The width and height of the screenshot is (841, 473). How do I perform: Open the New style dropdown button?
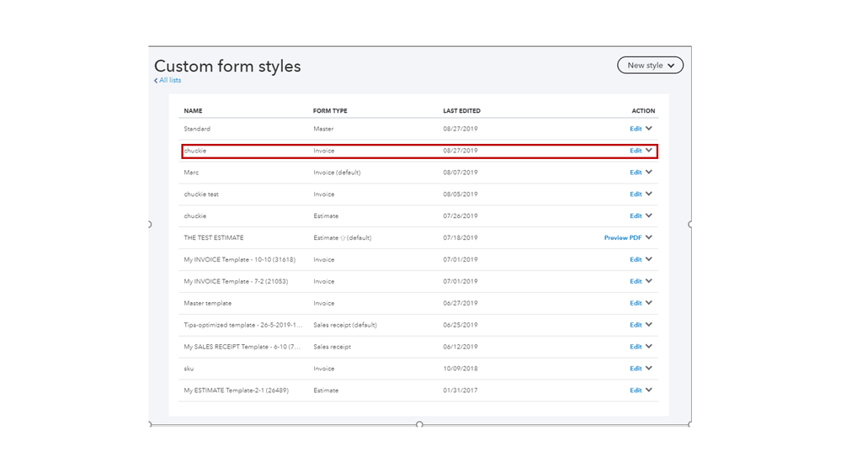[650, 66]
